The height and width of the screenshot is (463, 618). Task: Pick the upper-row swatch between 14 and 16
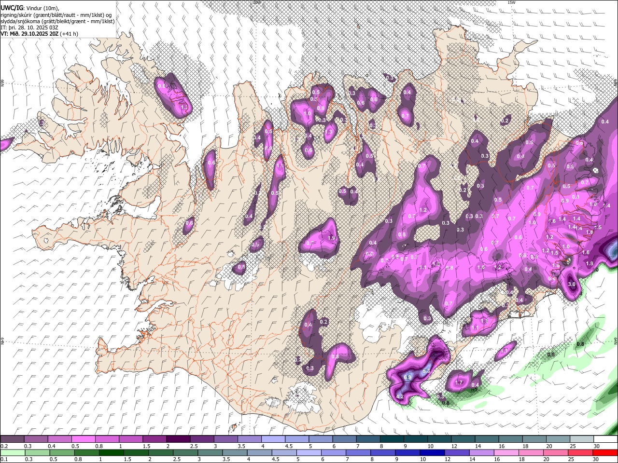[487, 439]
